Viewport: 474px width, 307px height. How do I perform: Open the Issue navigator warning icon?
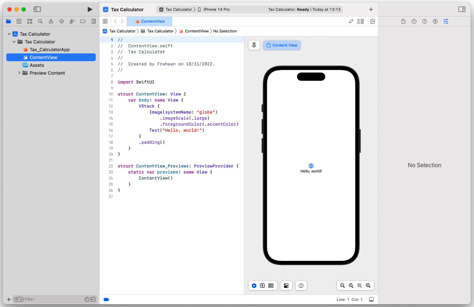tap(51, 21)
